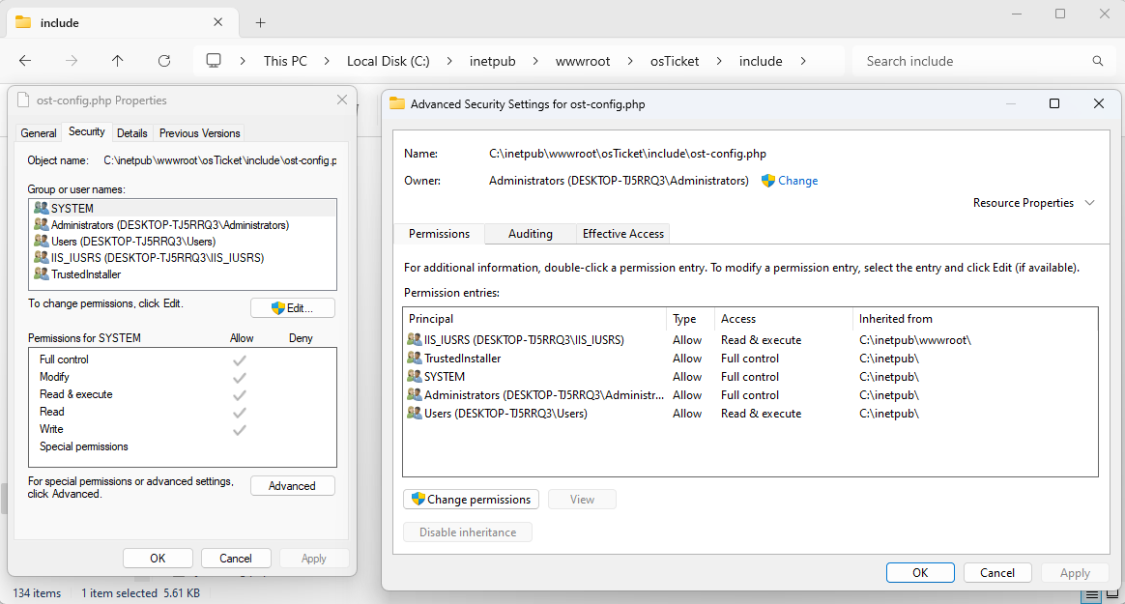Click Local Disk (C:) in address bar
The width and height of the screenshot is (1125, 604).
click(x=389, y=61)
